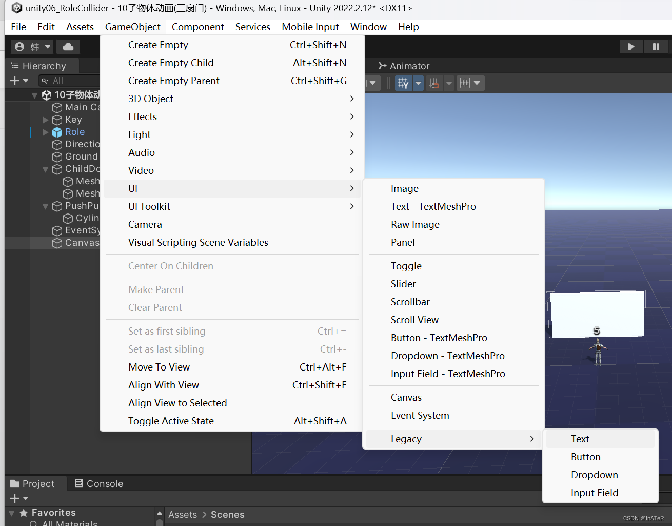Click the Play button in the toolbar
The height and width of the screenshot is (526, 672).
click(x=631, y=47)
